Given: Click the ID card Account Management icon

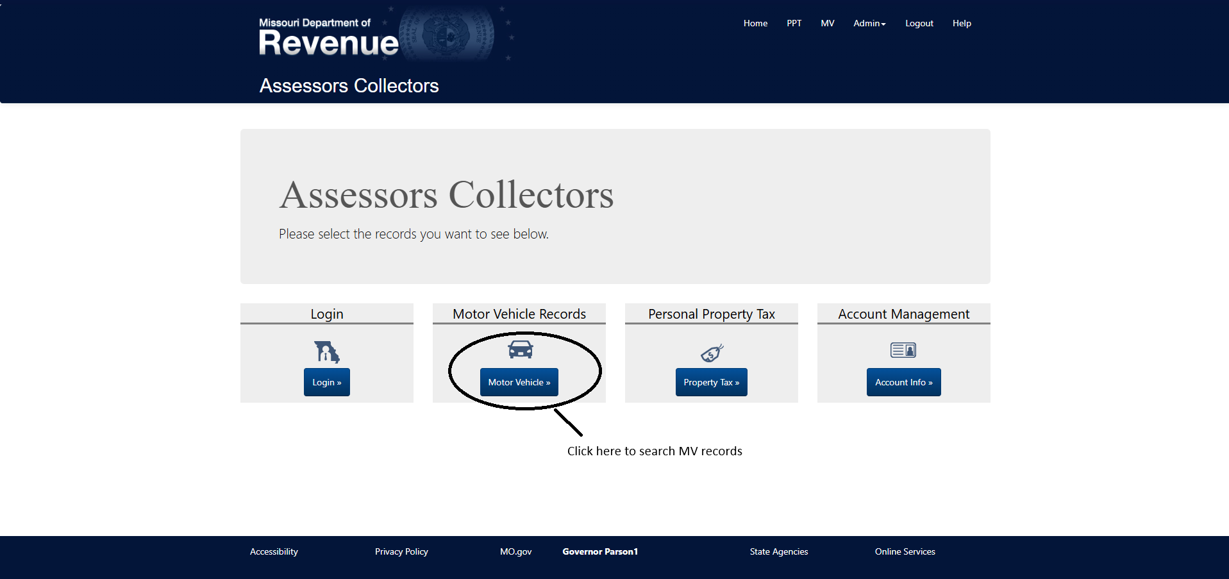Looking at the screenshot, I should click(903, 350).
